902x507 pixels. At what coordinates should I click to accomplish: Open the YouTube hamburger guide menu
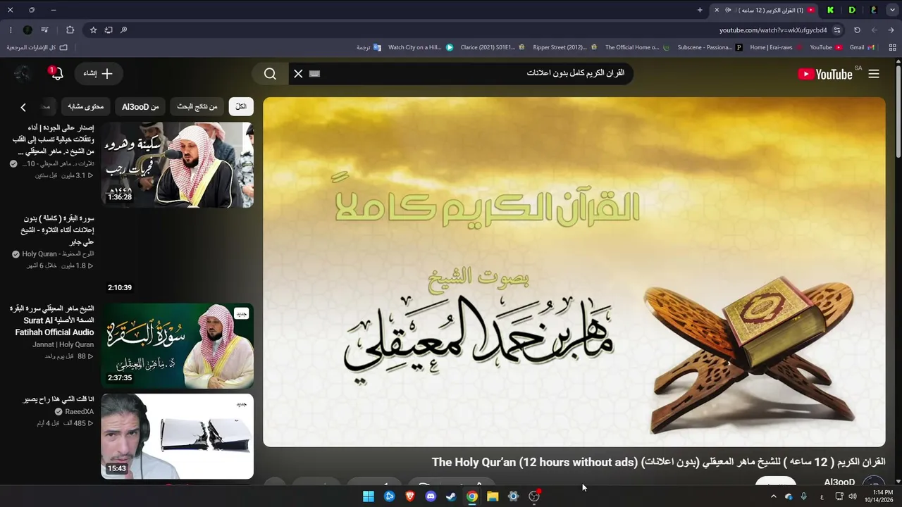click(874, 74)
